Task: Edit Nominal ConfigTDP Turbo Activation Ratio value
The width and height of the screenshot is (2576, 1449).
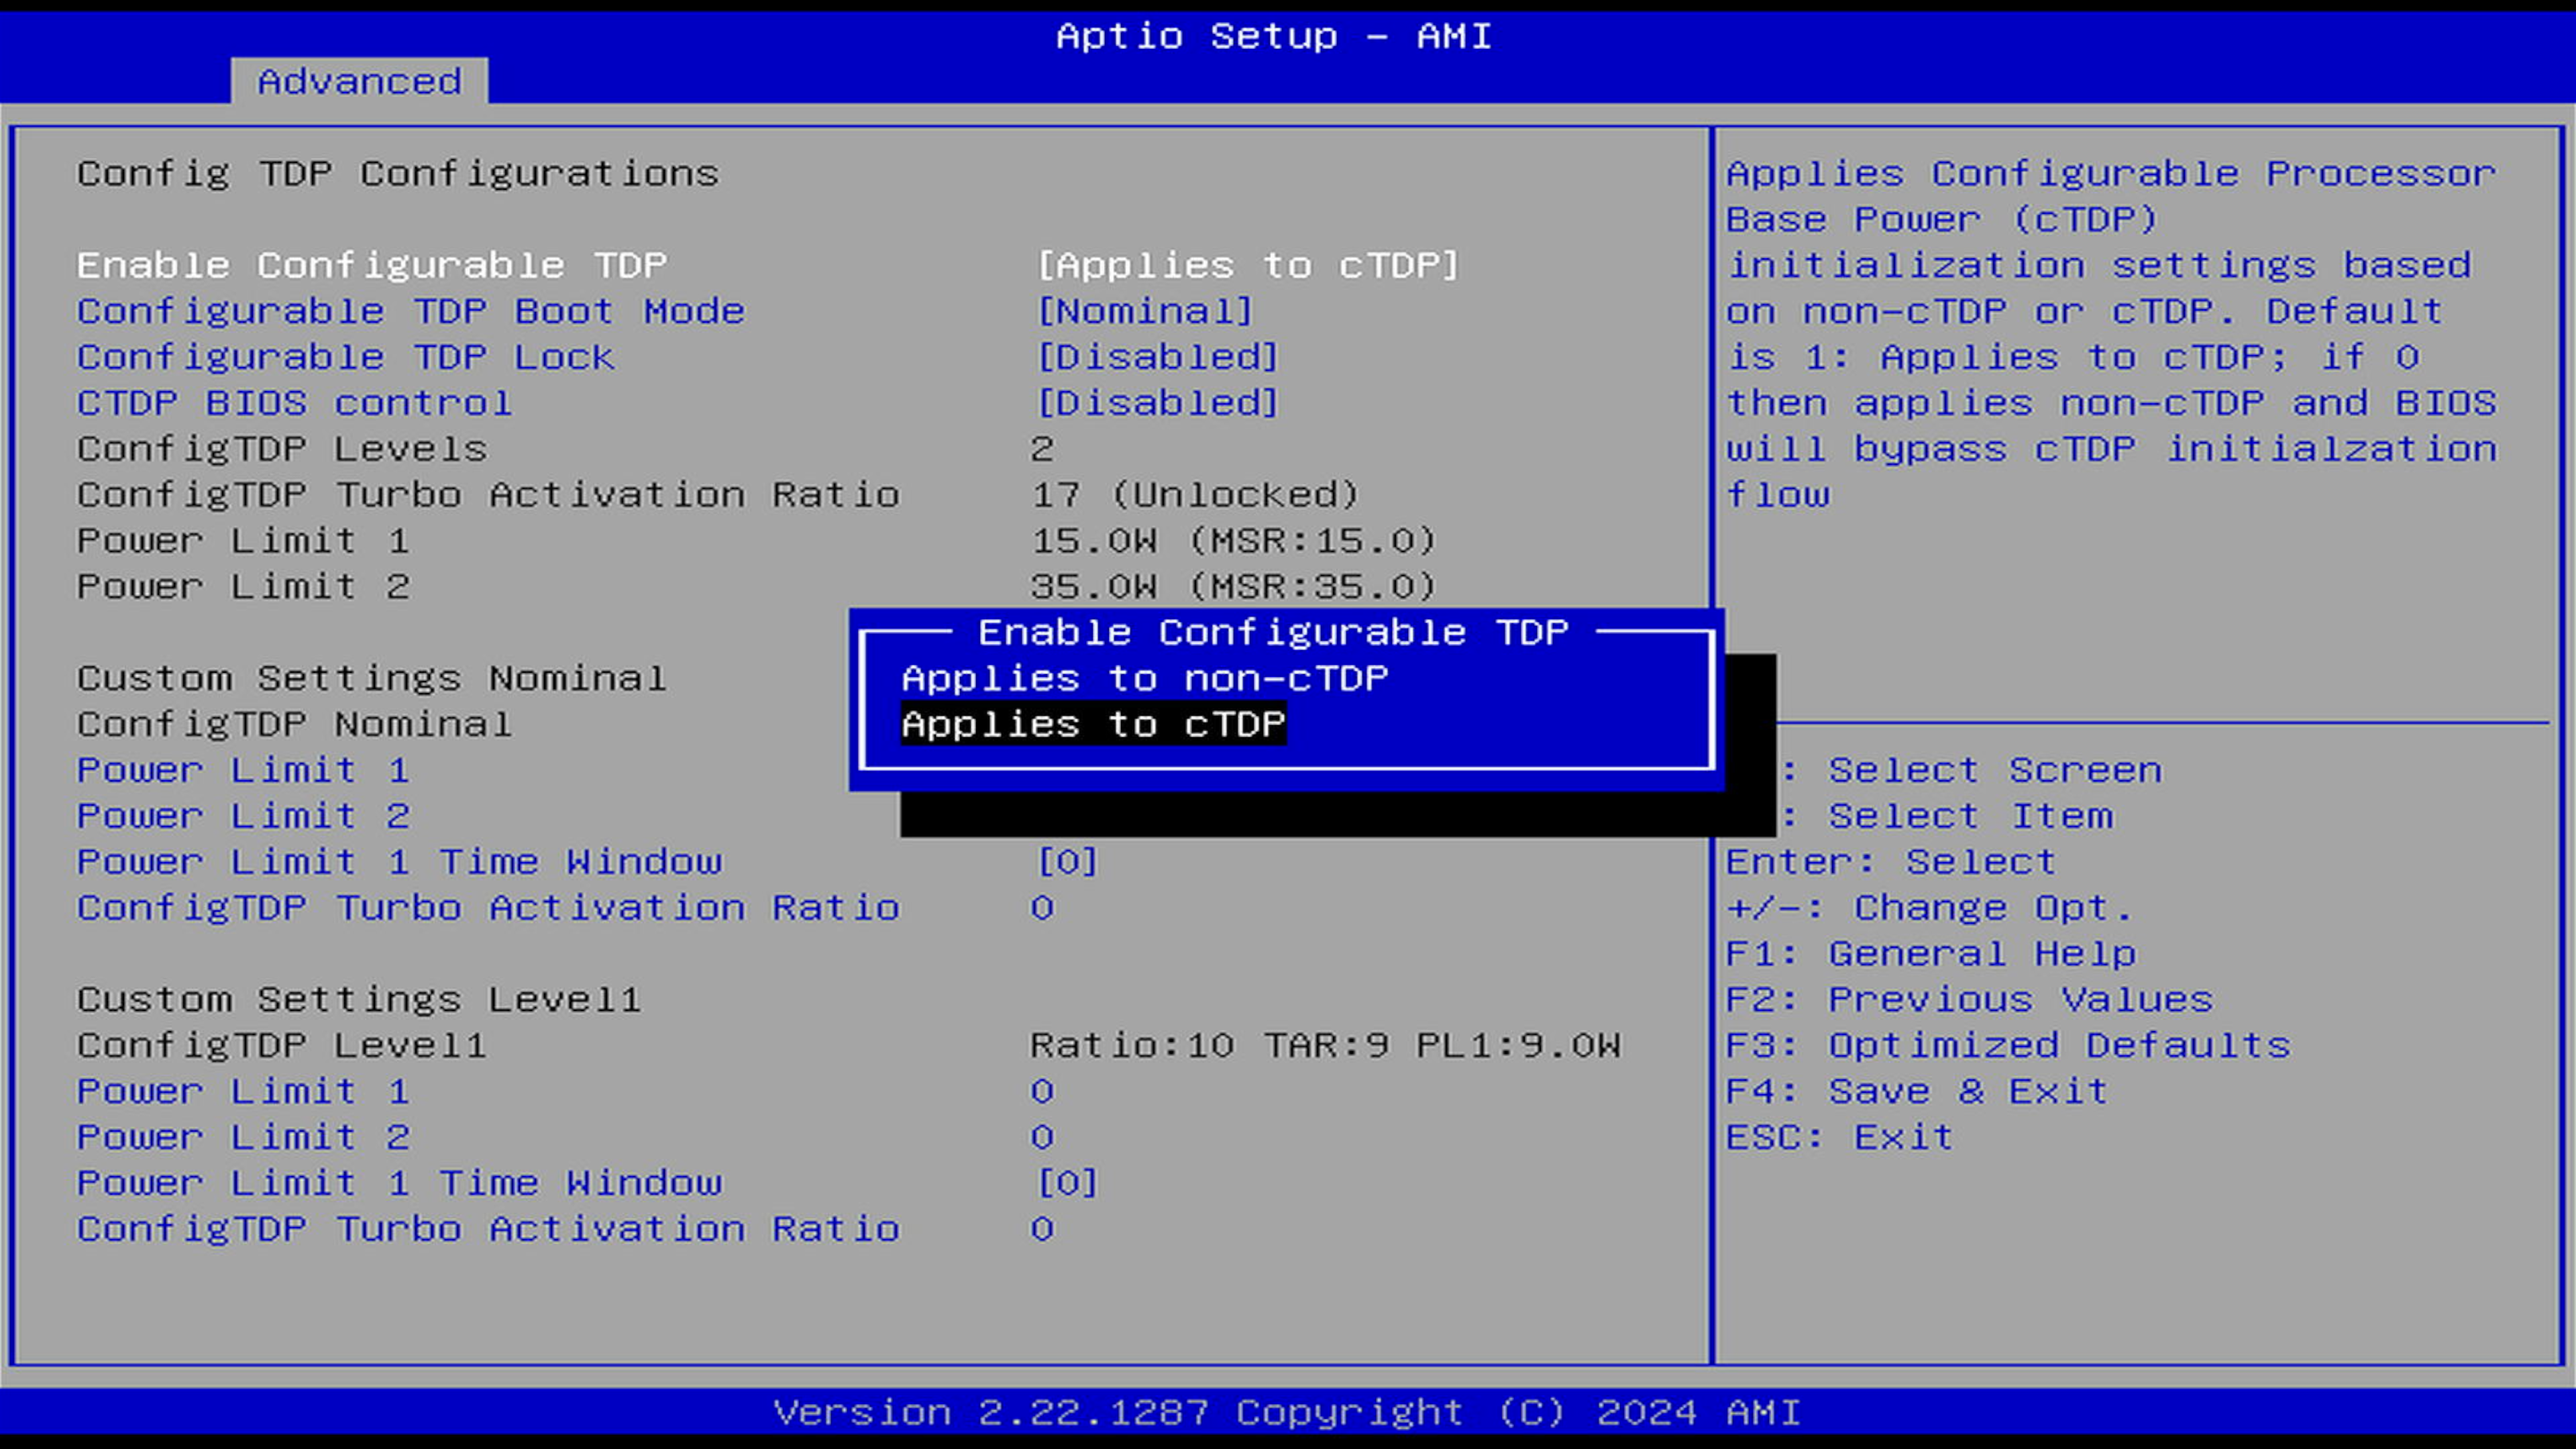Action: pos(1042,908)
